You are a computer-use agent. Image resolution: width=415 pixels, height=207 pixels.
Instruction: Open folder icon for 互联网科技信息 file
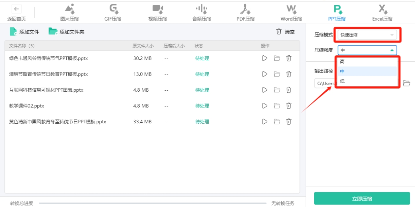(277, 90)
